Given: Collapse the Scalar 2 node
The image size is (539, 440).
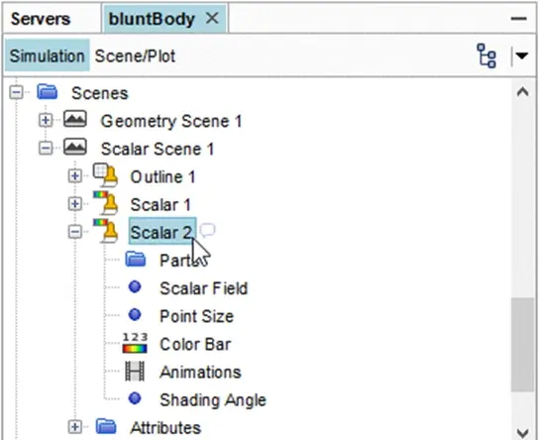Looking at the screenshot, I should pos(75,231).
